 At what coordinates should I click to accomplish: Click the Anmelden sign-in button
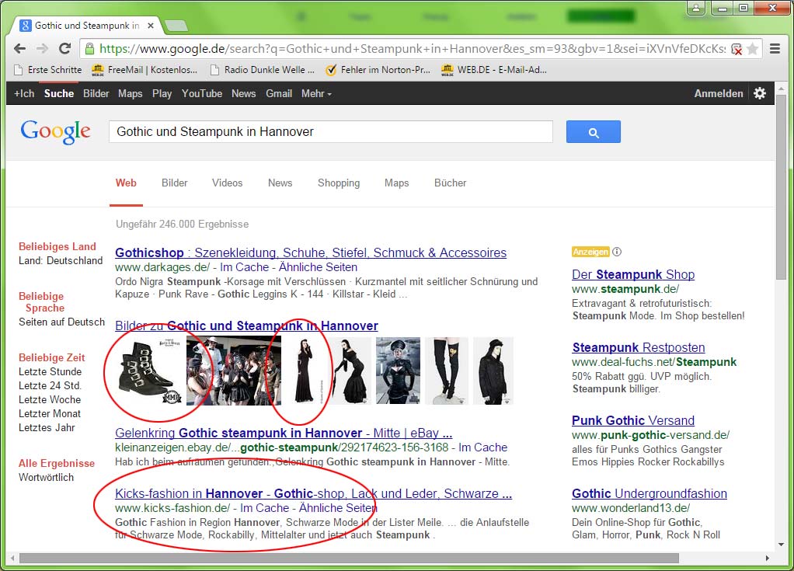point(719,94)
